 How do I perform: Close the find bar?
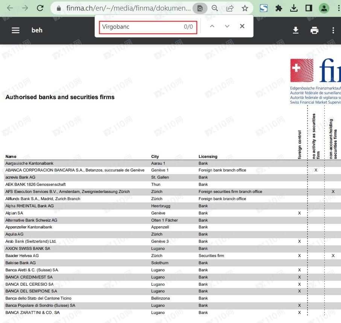pos(242,26)
